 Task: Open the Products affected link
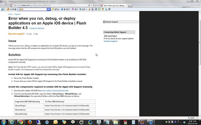tap(37, 28)
